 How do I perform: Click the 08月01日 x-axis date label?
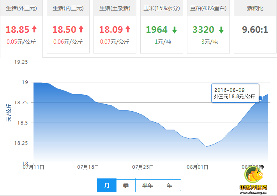pos(198,167)
